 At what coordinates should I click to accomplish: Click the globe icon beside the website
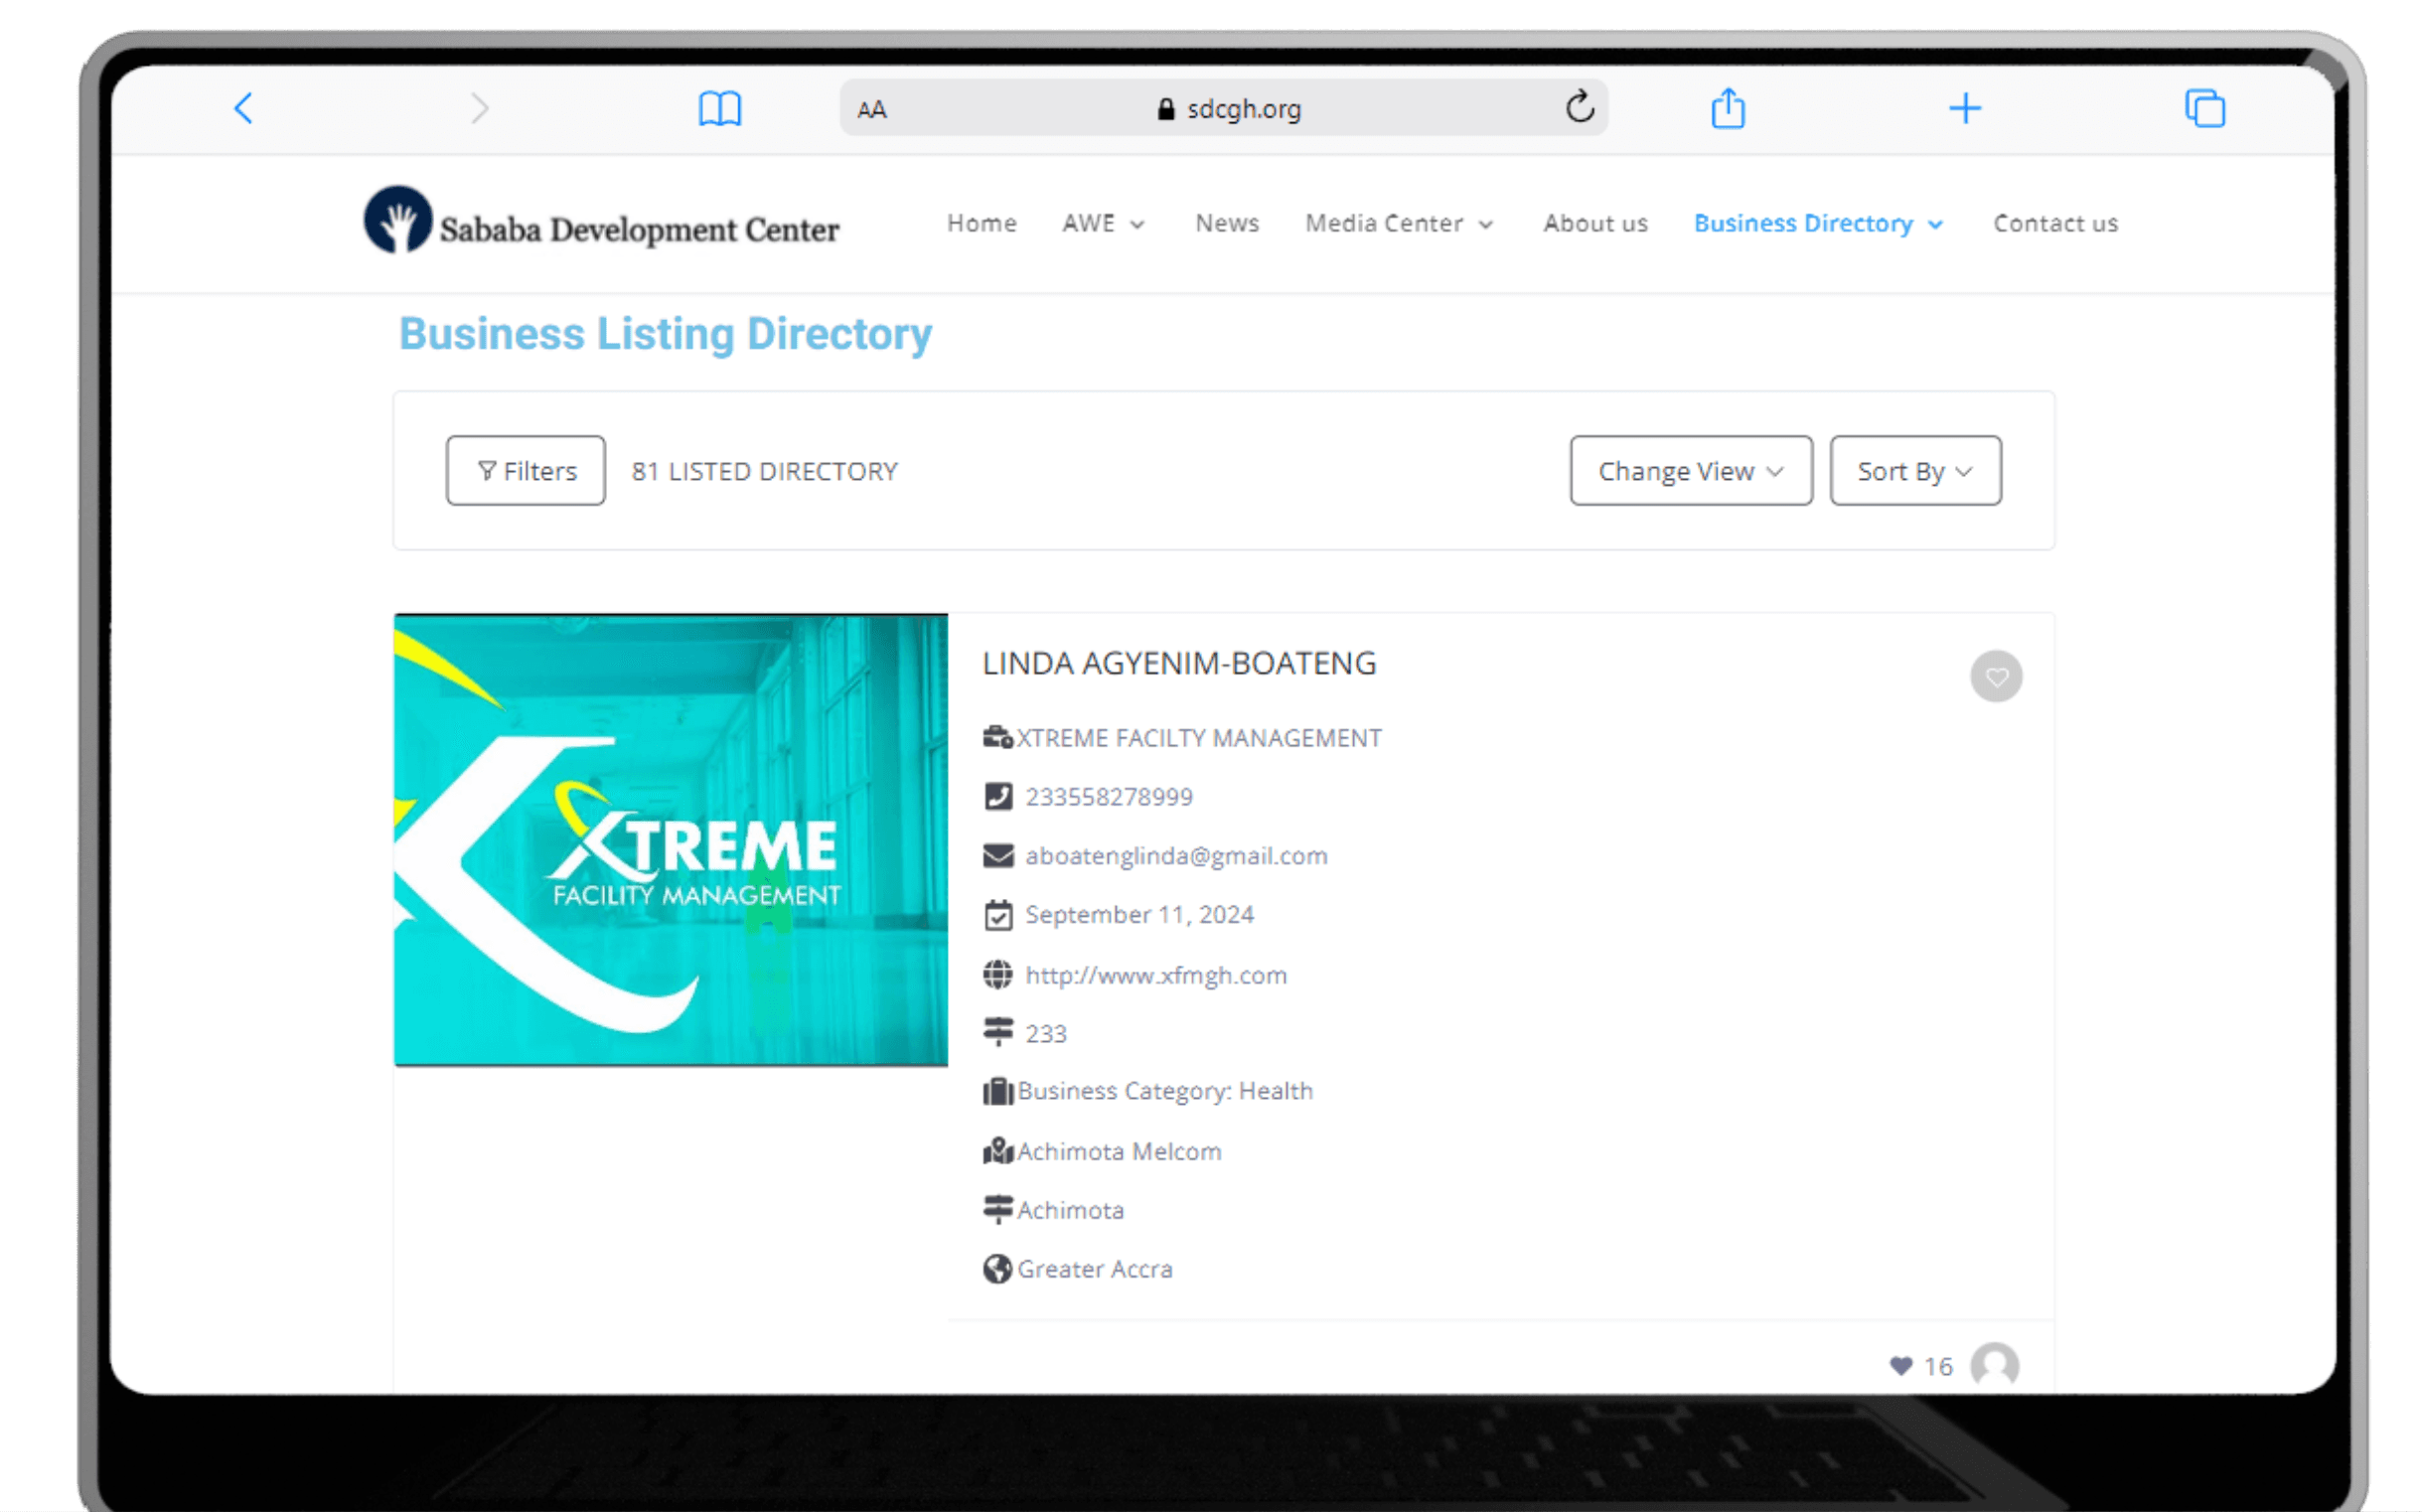tap(997, 974)
